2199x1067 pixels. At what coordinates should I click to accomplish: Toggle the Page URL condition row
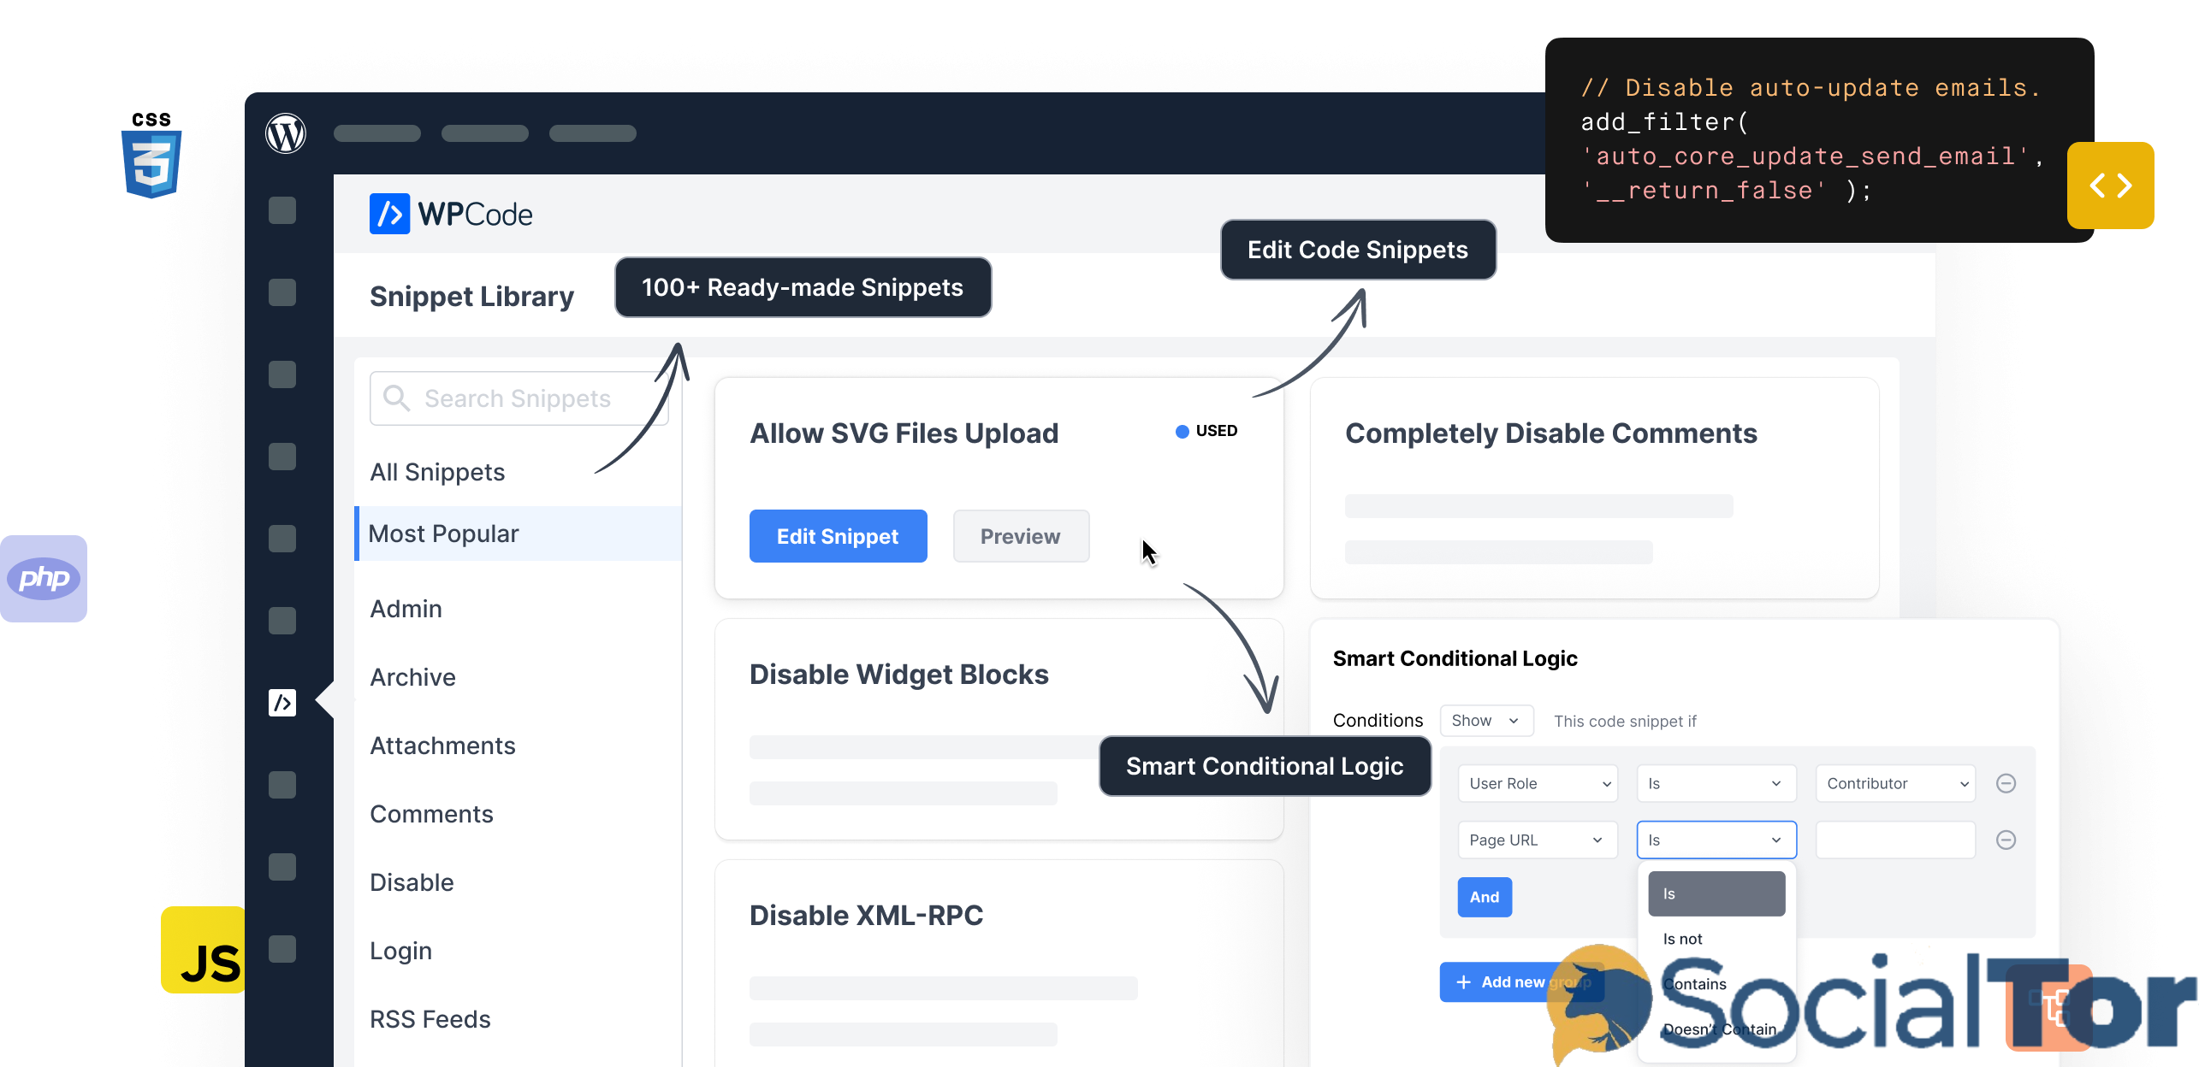[2010, 840]
